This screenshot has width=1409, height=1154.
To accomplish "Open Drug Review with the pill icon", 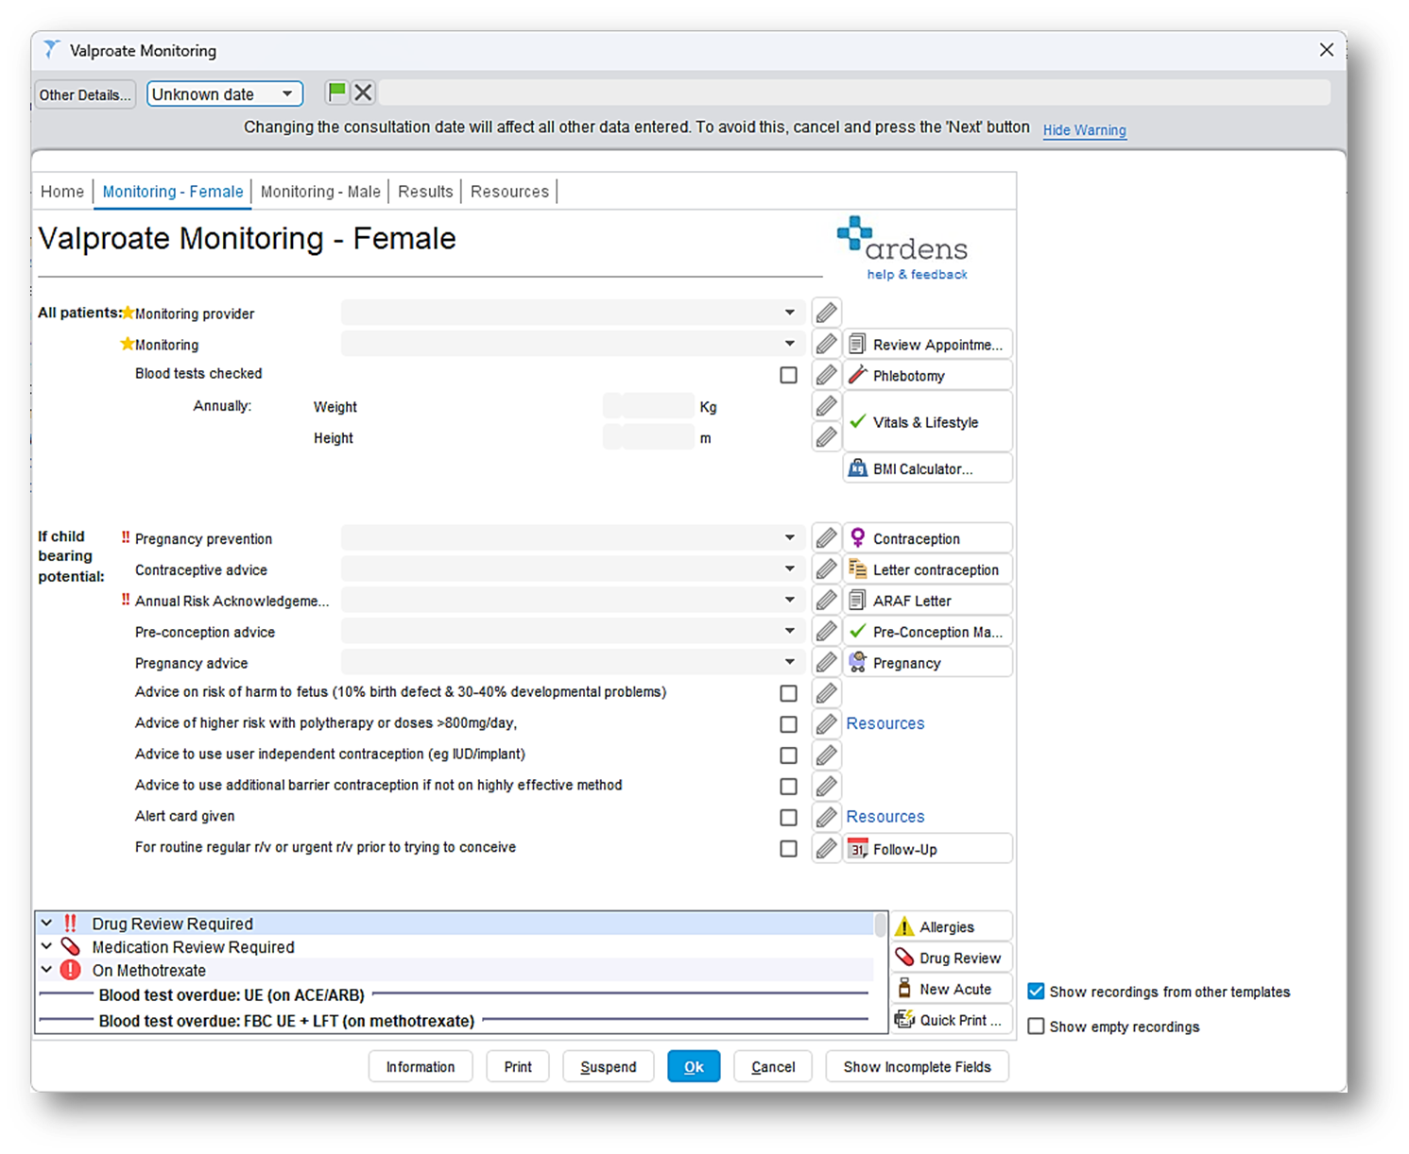I will [952, 958].
